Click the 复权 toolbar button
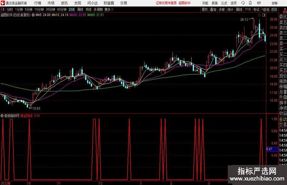Screen dimensions: 287x185 tap(205, 9)
